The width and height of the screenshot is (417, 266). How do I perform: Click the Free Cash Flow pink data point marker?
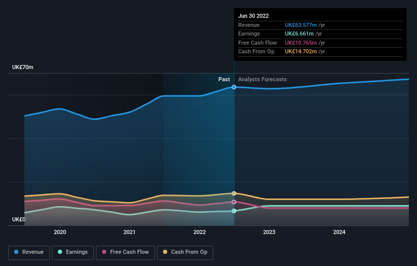234,202
